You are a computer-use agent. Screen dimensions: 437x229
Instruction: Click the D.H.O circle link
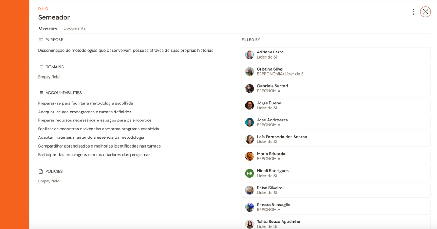point(43,9)
